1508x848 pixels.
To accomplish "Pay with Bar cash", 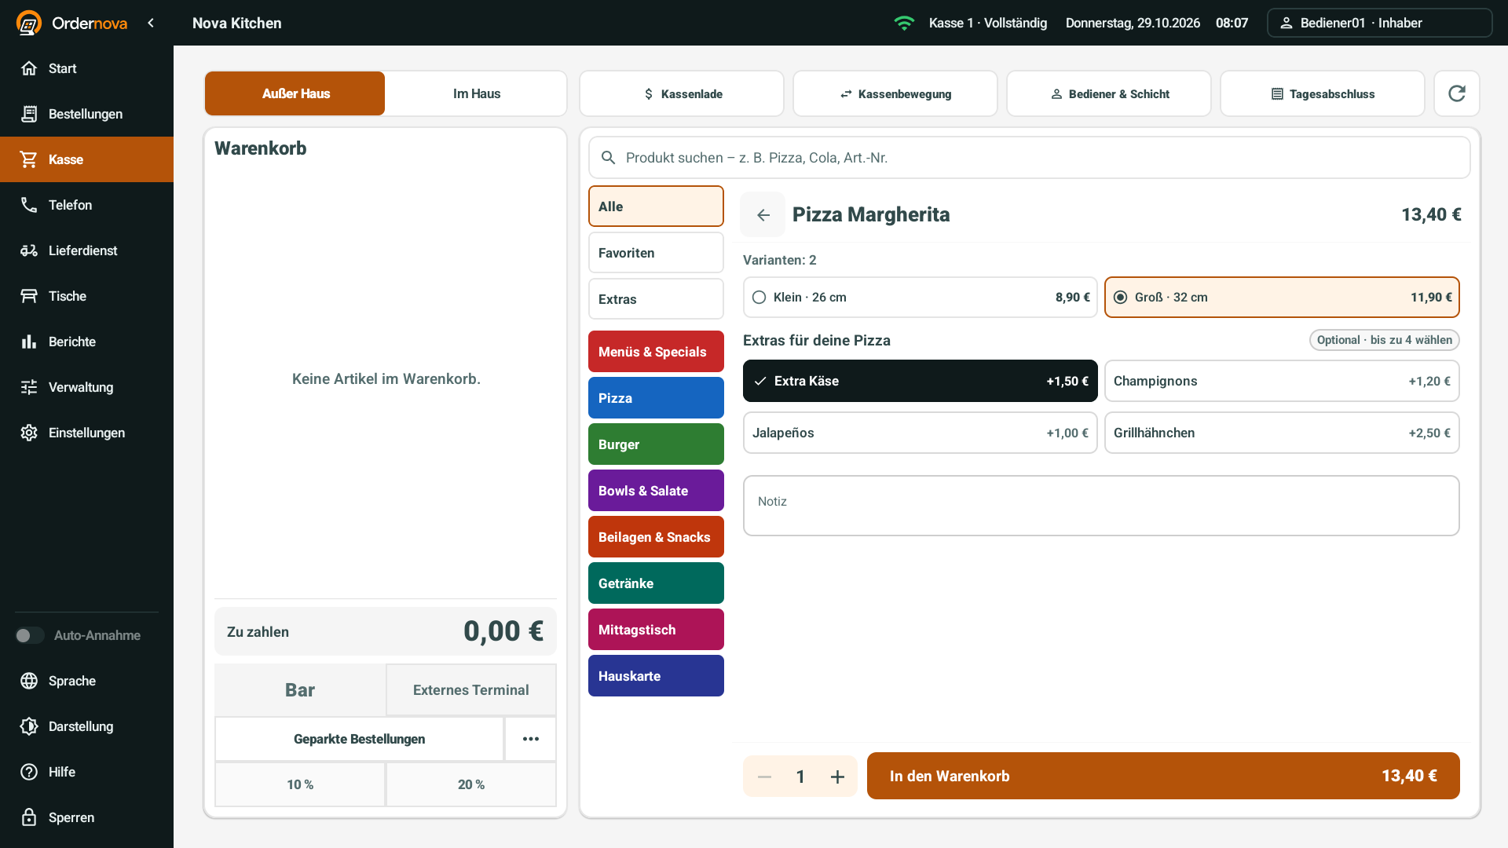I will 300,690.
